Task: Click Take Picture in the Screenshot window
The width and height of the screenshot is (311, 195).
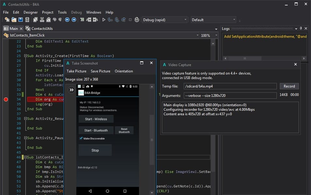Action: (77, 71)
